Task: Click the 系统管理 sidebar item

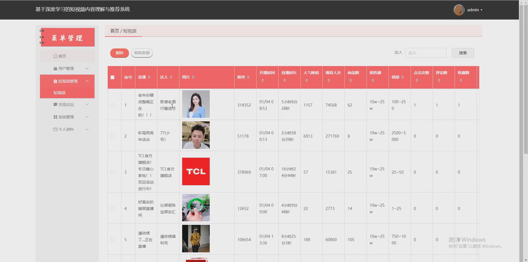Action: (x=67, y=117)
